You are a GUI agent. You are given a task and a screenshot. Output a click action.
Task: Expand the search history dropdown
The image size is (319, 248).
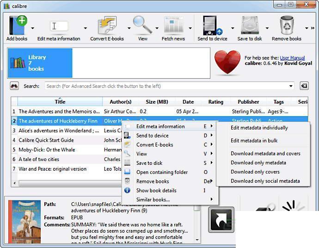(291, 86)
